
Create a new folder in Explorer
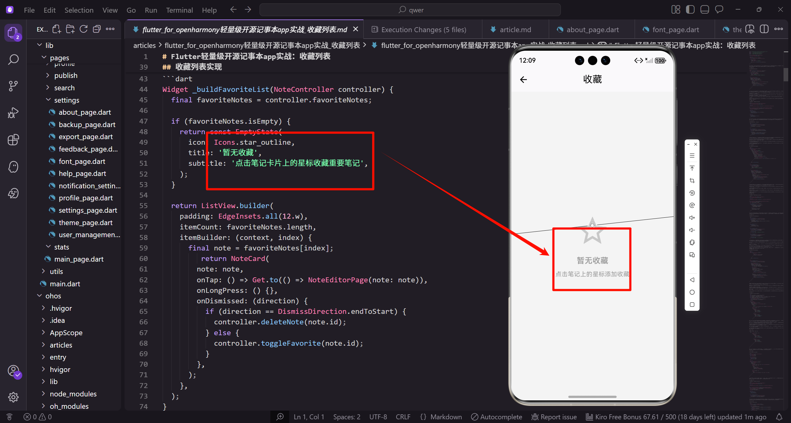coord(70,29)
